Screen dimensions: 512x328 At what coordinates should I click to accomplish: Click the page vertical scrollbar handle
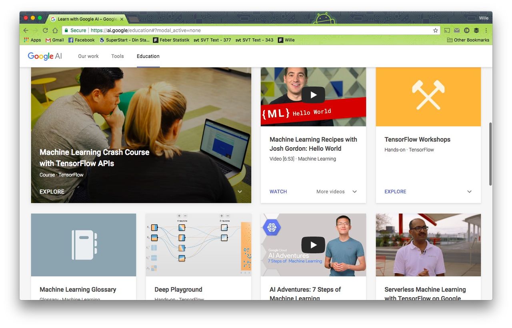tap(490, 154)
